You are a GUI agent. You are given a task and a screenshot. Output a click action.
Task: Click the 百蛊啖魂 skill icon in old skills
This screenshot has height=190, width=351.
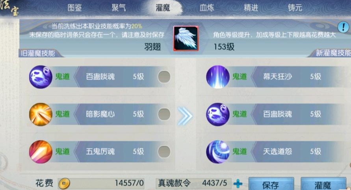[41, 77]
